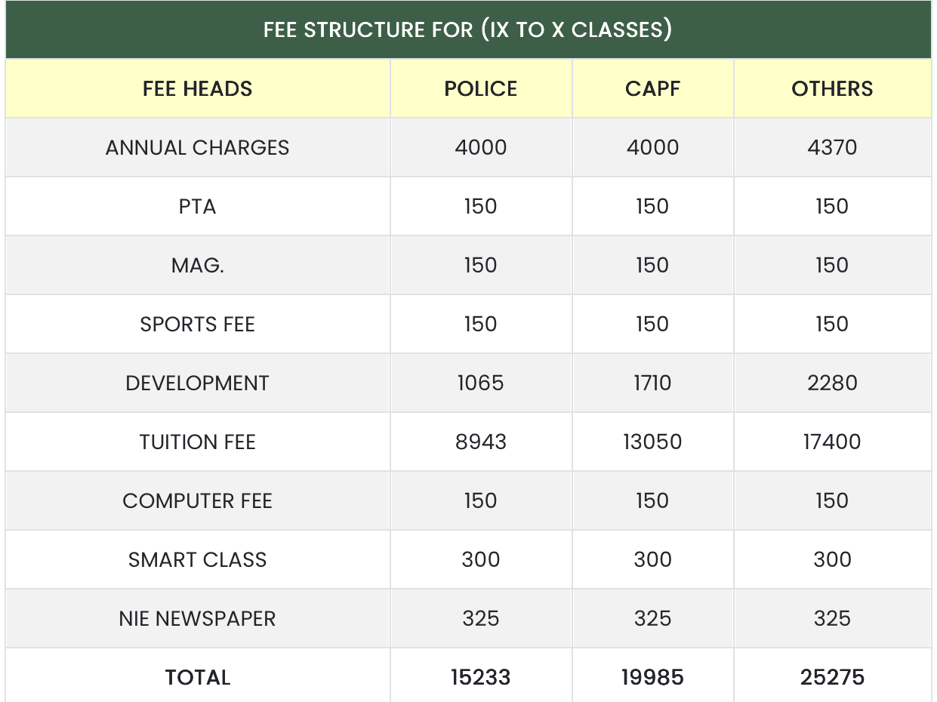The width and height of the screenshot is (937, 702).
Task: Click the tuition fee value 13050
Action: pos(652,442)
